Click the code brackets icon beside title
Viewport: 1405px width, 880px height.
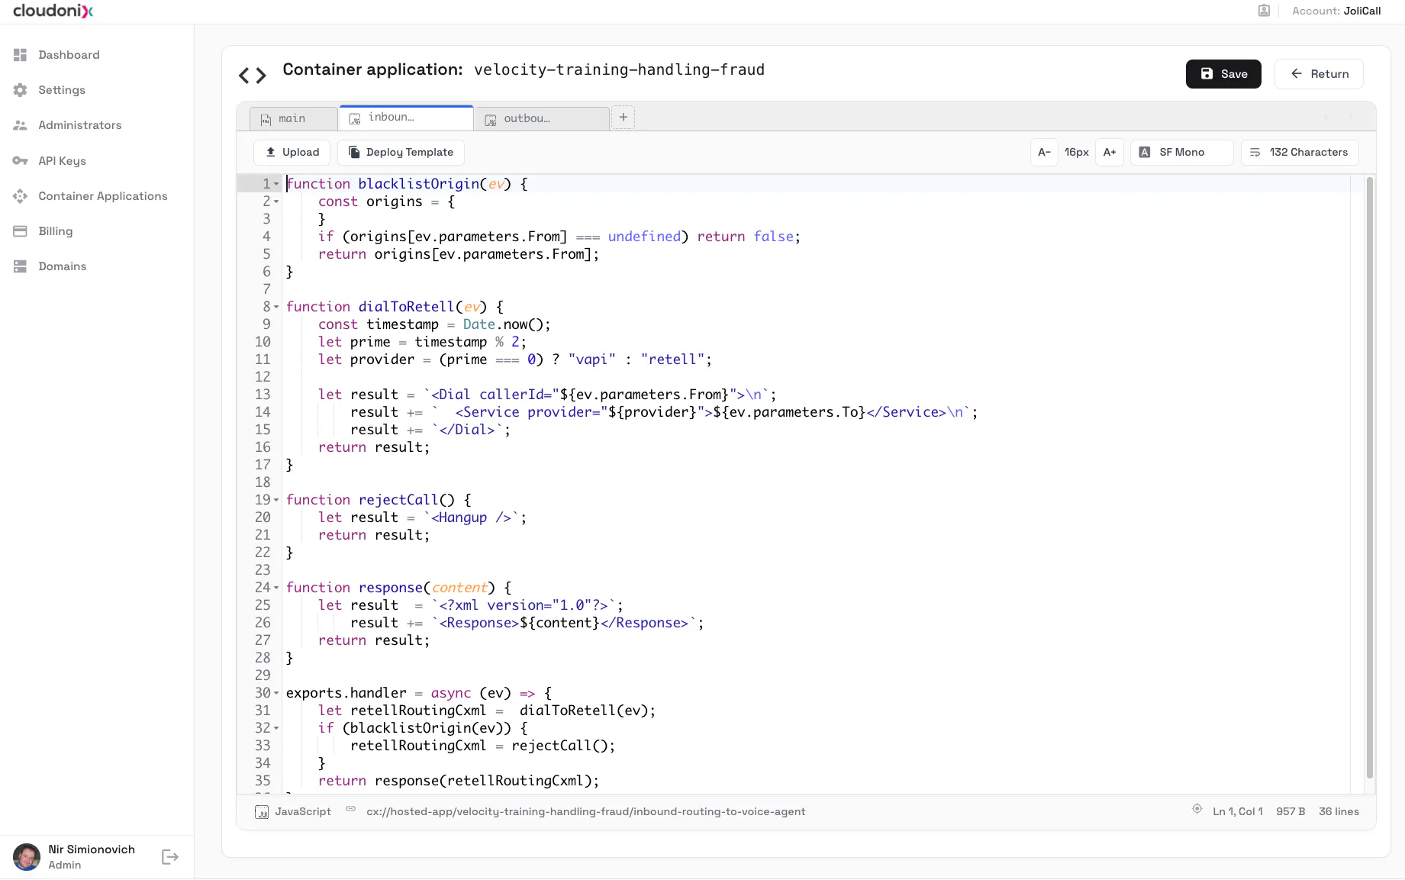(x=252, y=75)
